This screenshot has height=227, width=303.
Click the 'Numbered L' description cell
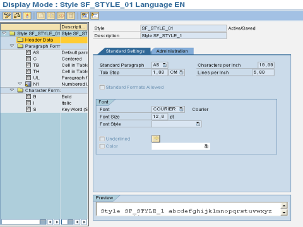[x=74, y=84]
